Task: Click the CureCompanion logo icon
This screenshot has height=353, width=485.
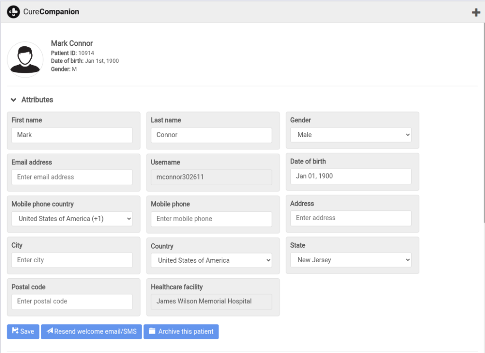Action: (13, 12)
